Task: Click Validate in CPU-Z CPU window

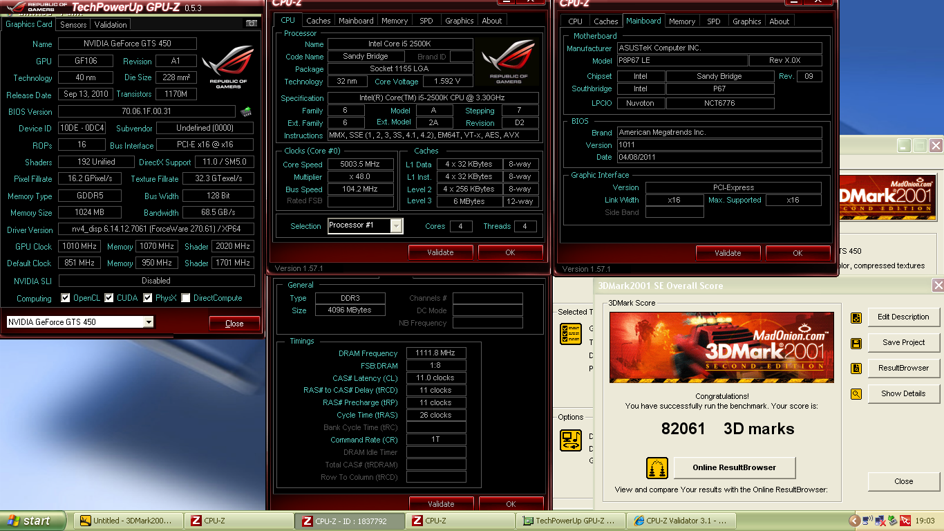Action: (x=440, y=252)
